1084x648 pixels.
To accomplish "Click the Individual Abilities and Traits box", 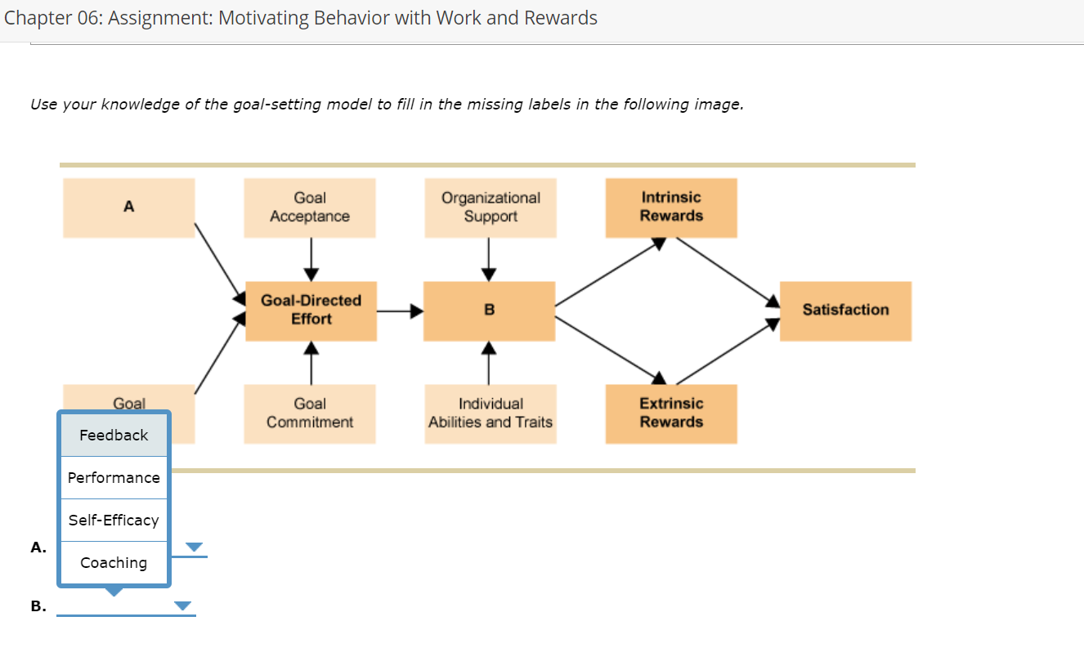I will tap(490, 413).
